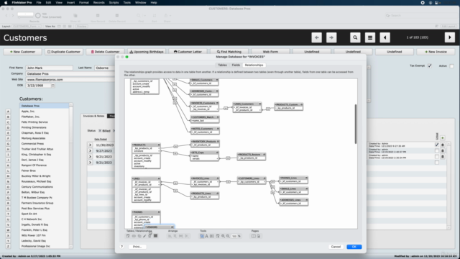Click the zoom percentage field
Screen dimensions: 460x259
(x=234, y=236)
